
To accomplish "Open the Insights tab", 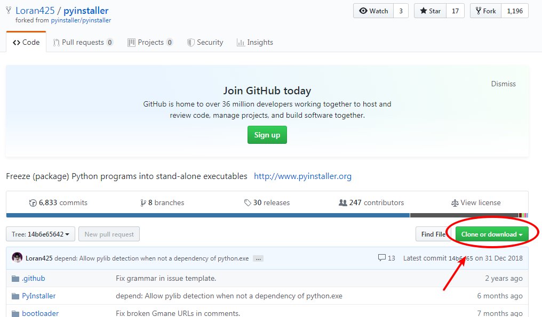I will (x=255, y=42).
